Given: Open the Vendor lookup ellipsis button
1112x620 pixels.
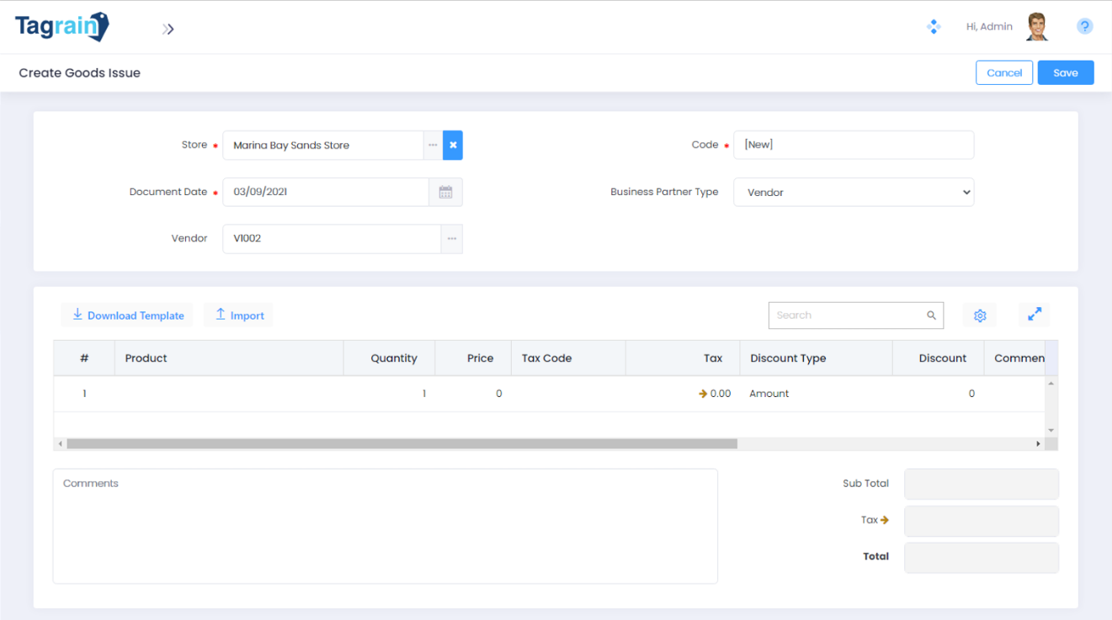Looking at the screenshot, I should click(x=452, y=239).
